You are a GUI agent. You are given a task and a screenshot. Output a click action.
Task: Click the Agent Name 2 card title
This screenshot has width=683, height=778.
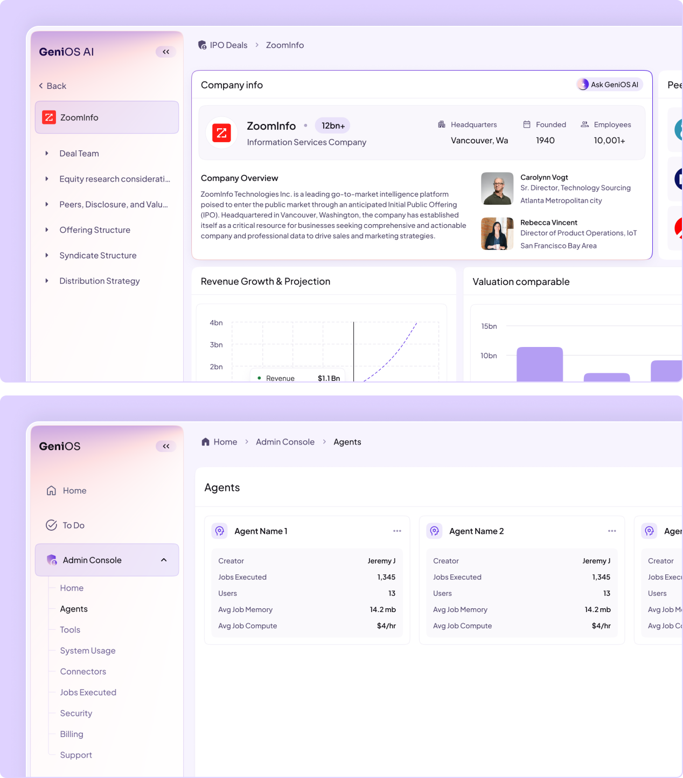477,531
